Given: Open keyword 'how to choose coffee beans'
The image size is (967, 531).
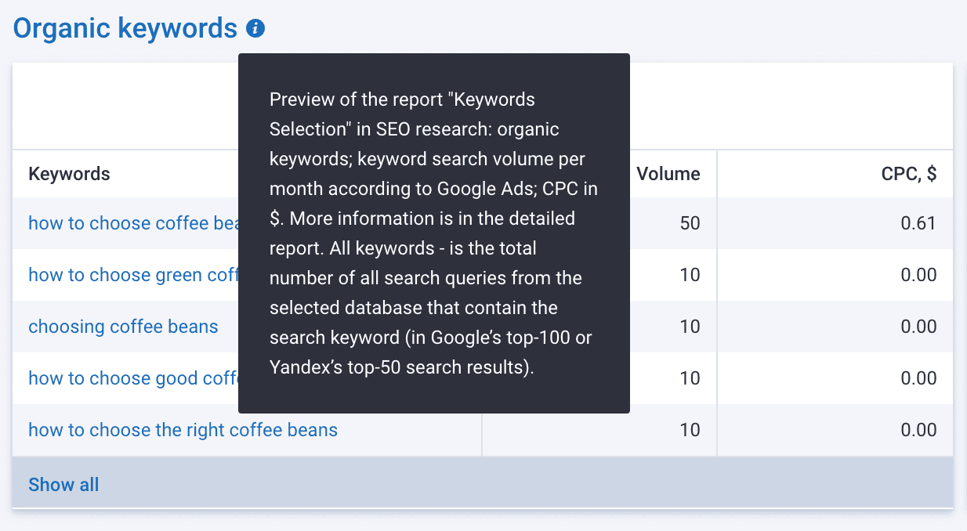Looking at the screenshot, I should [133, 223].
